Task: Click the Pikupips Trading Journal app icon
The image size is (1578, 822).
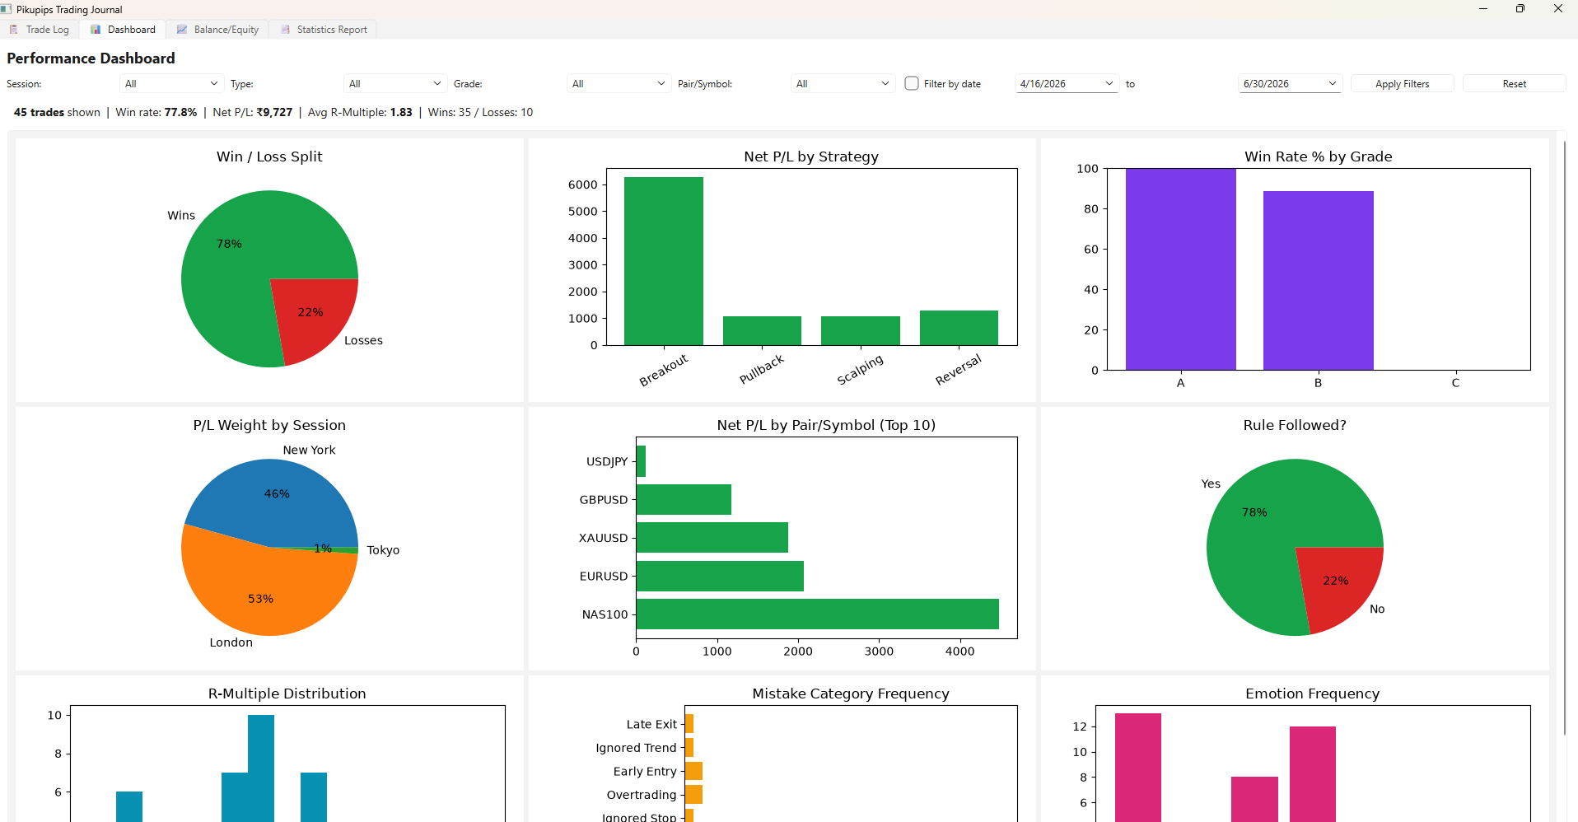Action: pos(7,9)
